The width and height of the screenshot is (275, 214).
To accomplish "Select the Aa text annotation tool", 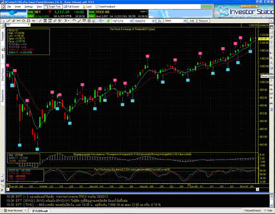I will coord(33,21).
